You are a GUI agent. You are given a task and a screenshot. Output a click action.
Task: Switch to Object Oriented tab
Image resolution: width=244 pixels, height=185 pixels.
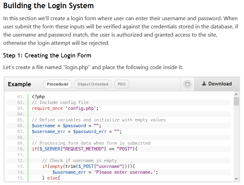[93, 84]
